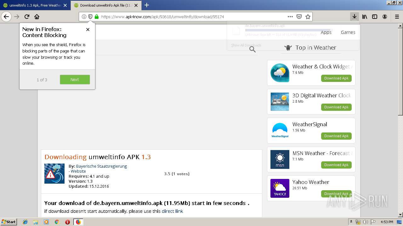Image resolution: width=403 pixels, height=226 pixels.
Task: Open the downloads arrow panel
Action: (x=354, y=17)
